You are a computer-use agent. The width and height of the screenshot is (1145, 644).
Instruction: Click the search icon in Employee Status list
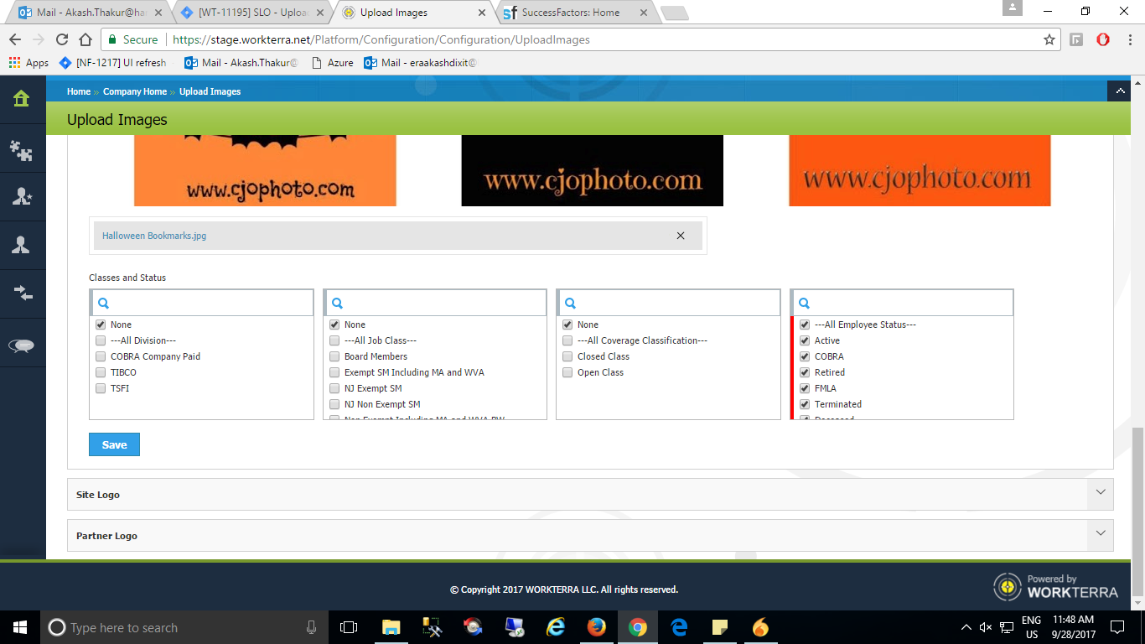(x=805, y=304)
